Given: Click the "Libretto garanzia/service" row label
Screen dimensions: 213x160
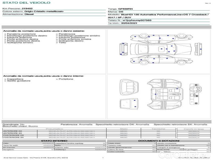Looking at the screenshot, I should coord(120,147).
